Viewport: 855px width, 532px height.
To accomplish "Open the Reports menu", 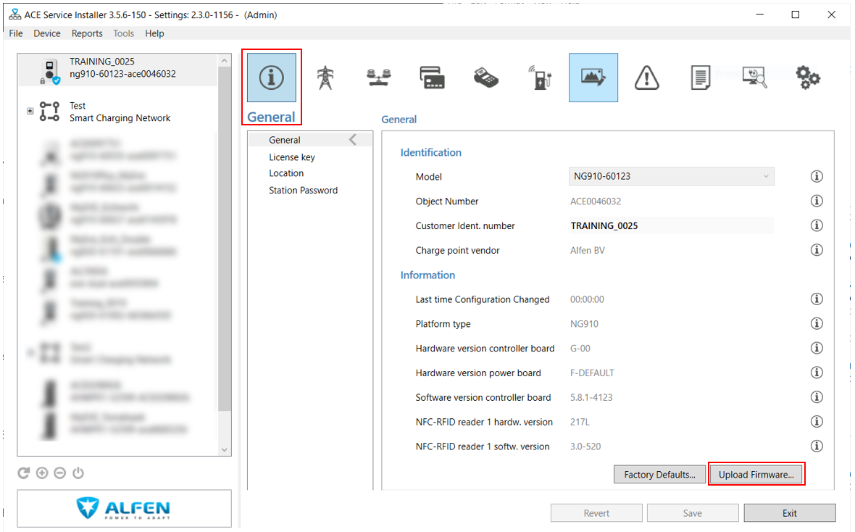I will coord(87,33).
